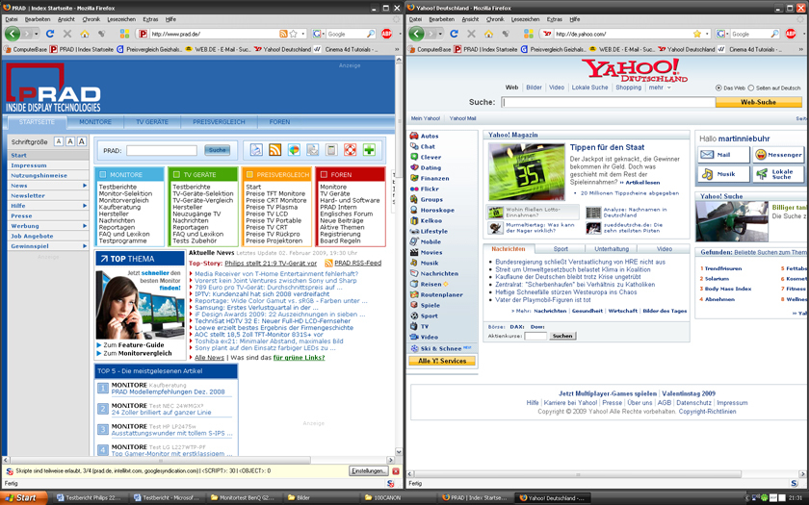Expand Werbung submenu in PRAD sidebar

pyautogui.click(x=85, y=226)
